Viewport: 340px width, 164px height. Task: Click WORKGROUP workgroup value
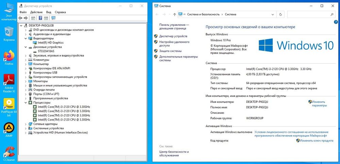click(x=255, y=118)
